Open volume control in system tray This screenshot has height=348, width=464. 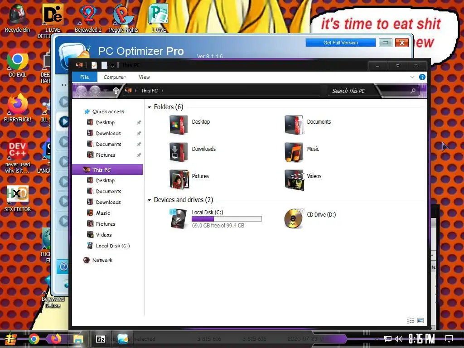(399, 339)
